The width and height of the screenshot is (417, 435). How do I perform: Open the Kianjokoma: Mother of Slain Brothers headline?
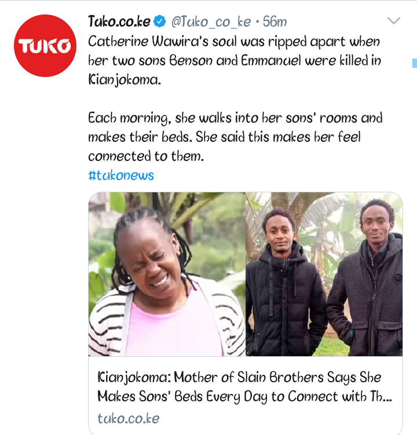tap(239, 378)
